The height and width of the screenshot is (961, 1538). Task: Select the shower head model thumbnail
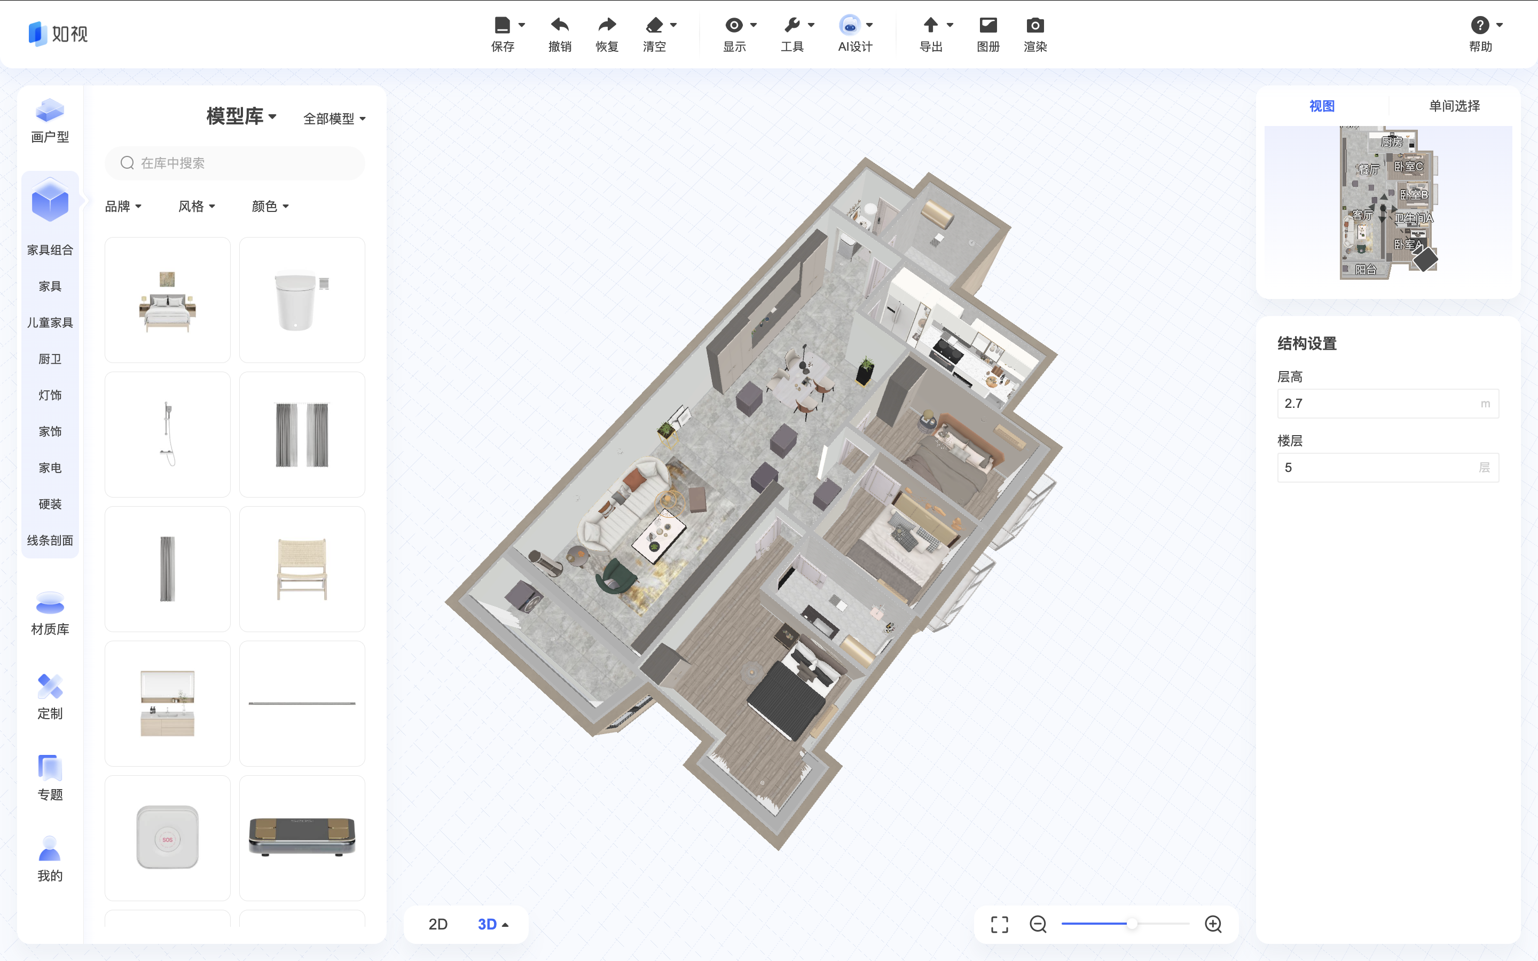tap(167, 435)
